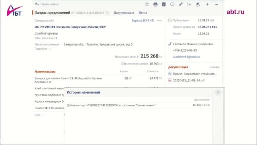Screen dimensions: 257x145
Task: Select the Эмаль ПФ-115 item row
Action: click(49, 108)
